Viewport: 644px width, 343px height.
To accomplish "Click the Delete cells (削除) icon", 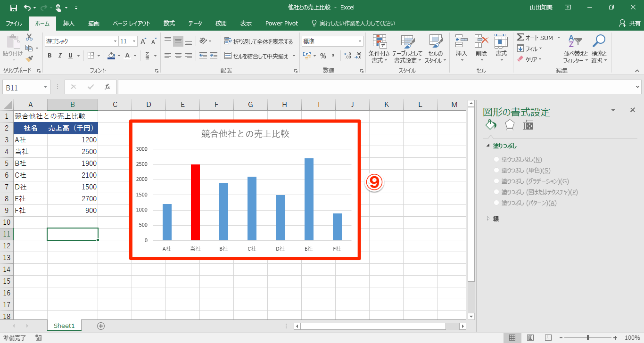I will 481,41.
